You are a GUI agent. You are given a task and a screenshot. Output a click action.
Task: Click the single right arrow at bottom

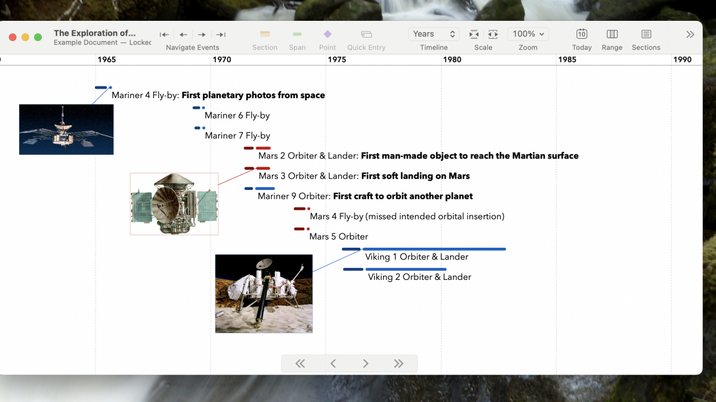coord(366,364)
